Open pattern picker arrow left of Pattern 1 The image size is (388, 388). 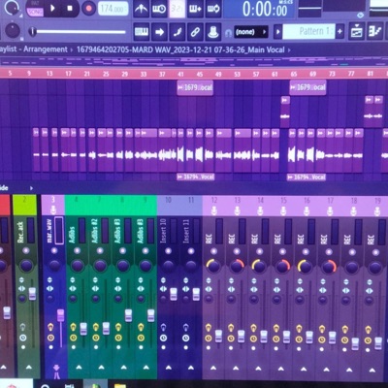277,32
